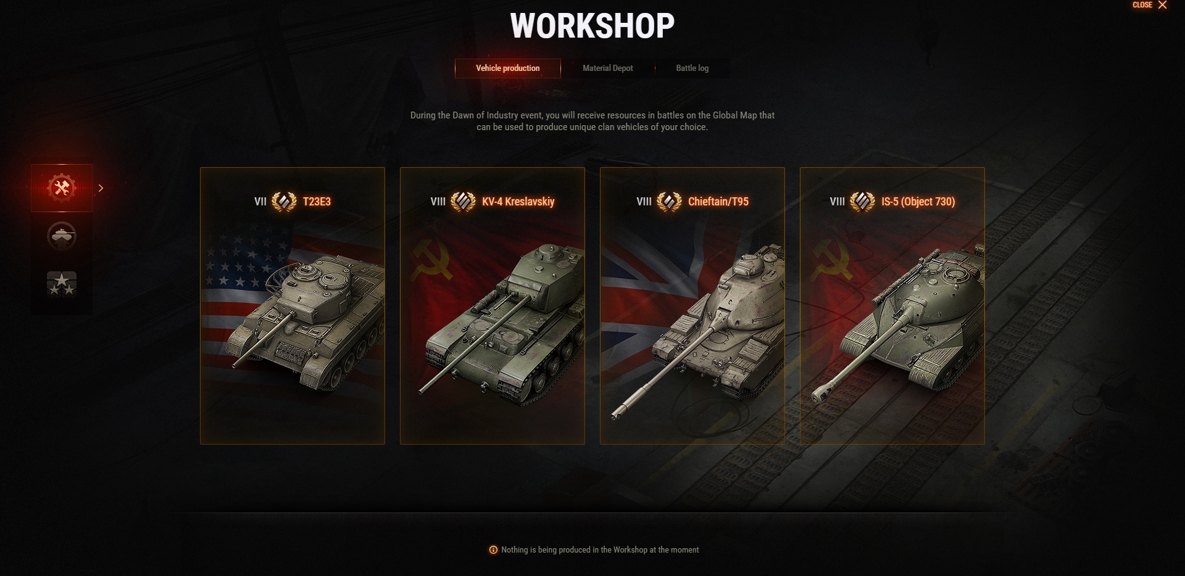Image resolution: width=1185 pixels, height=576 pixels.
Task: Click the IS-5 (Object 730) rank badge
Action: coord(862,202)
